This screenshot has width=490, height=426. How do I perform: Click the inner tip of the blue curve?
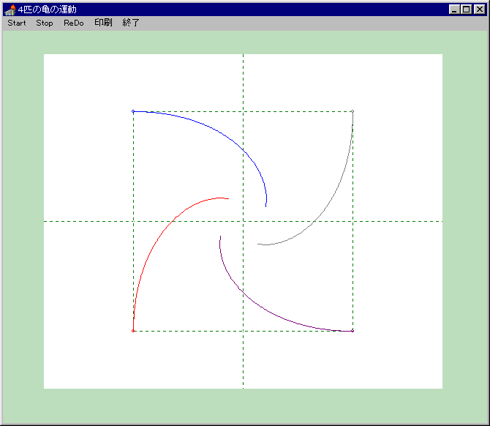click(265, 206)
